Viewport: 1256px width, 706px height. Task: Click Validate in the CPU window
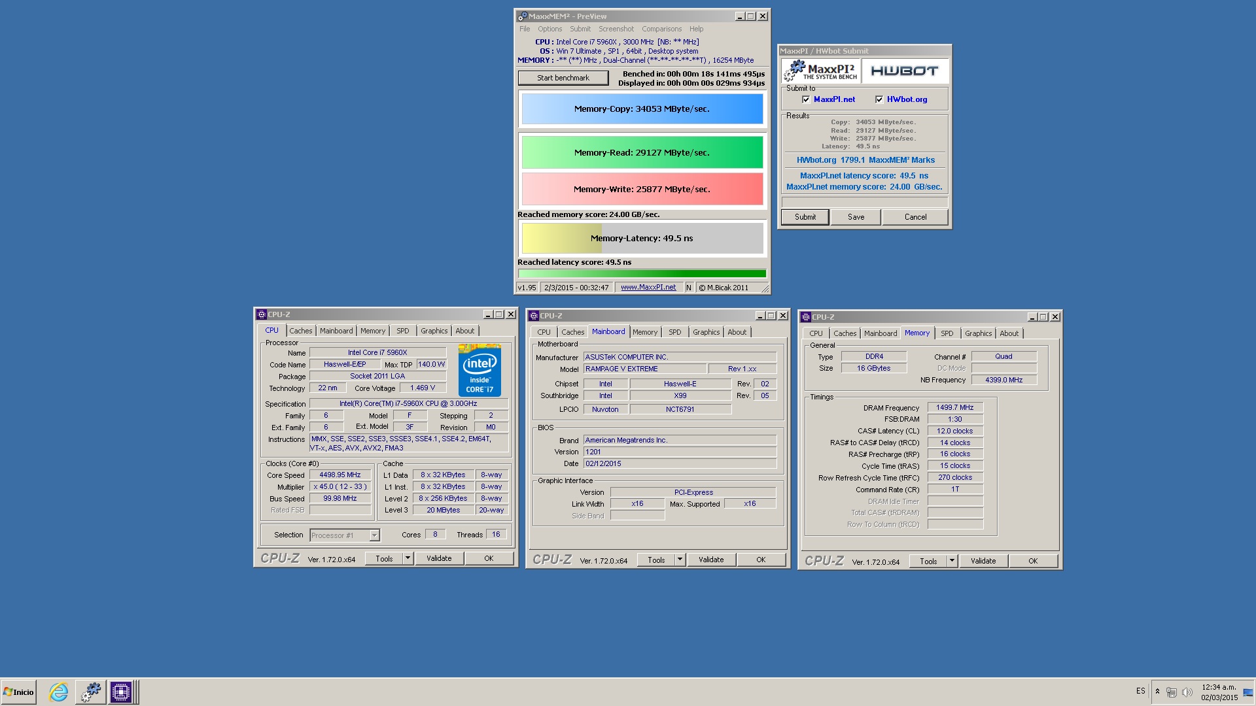[x=439, y=558]
